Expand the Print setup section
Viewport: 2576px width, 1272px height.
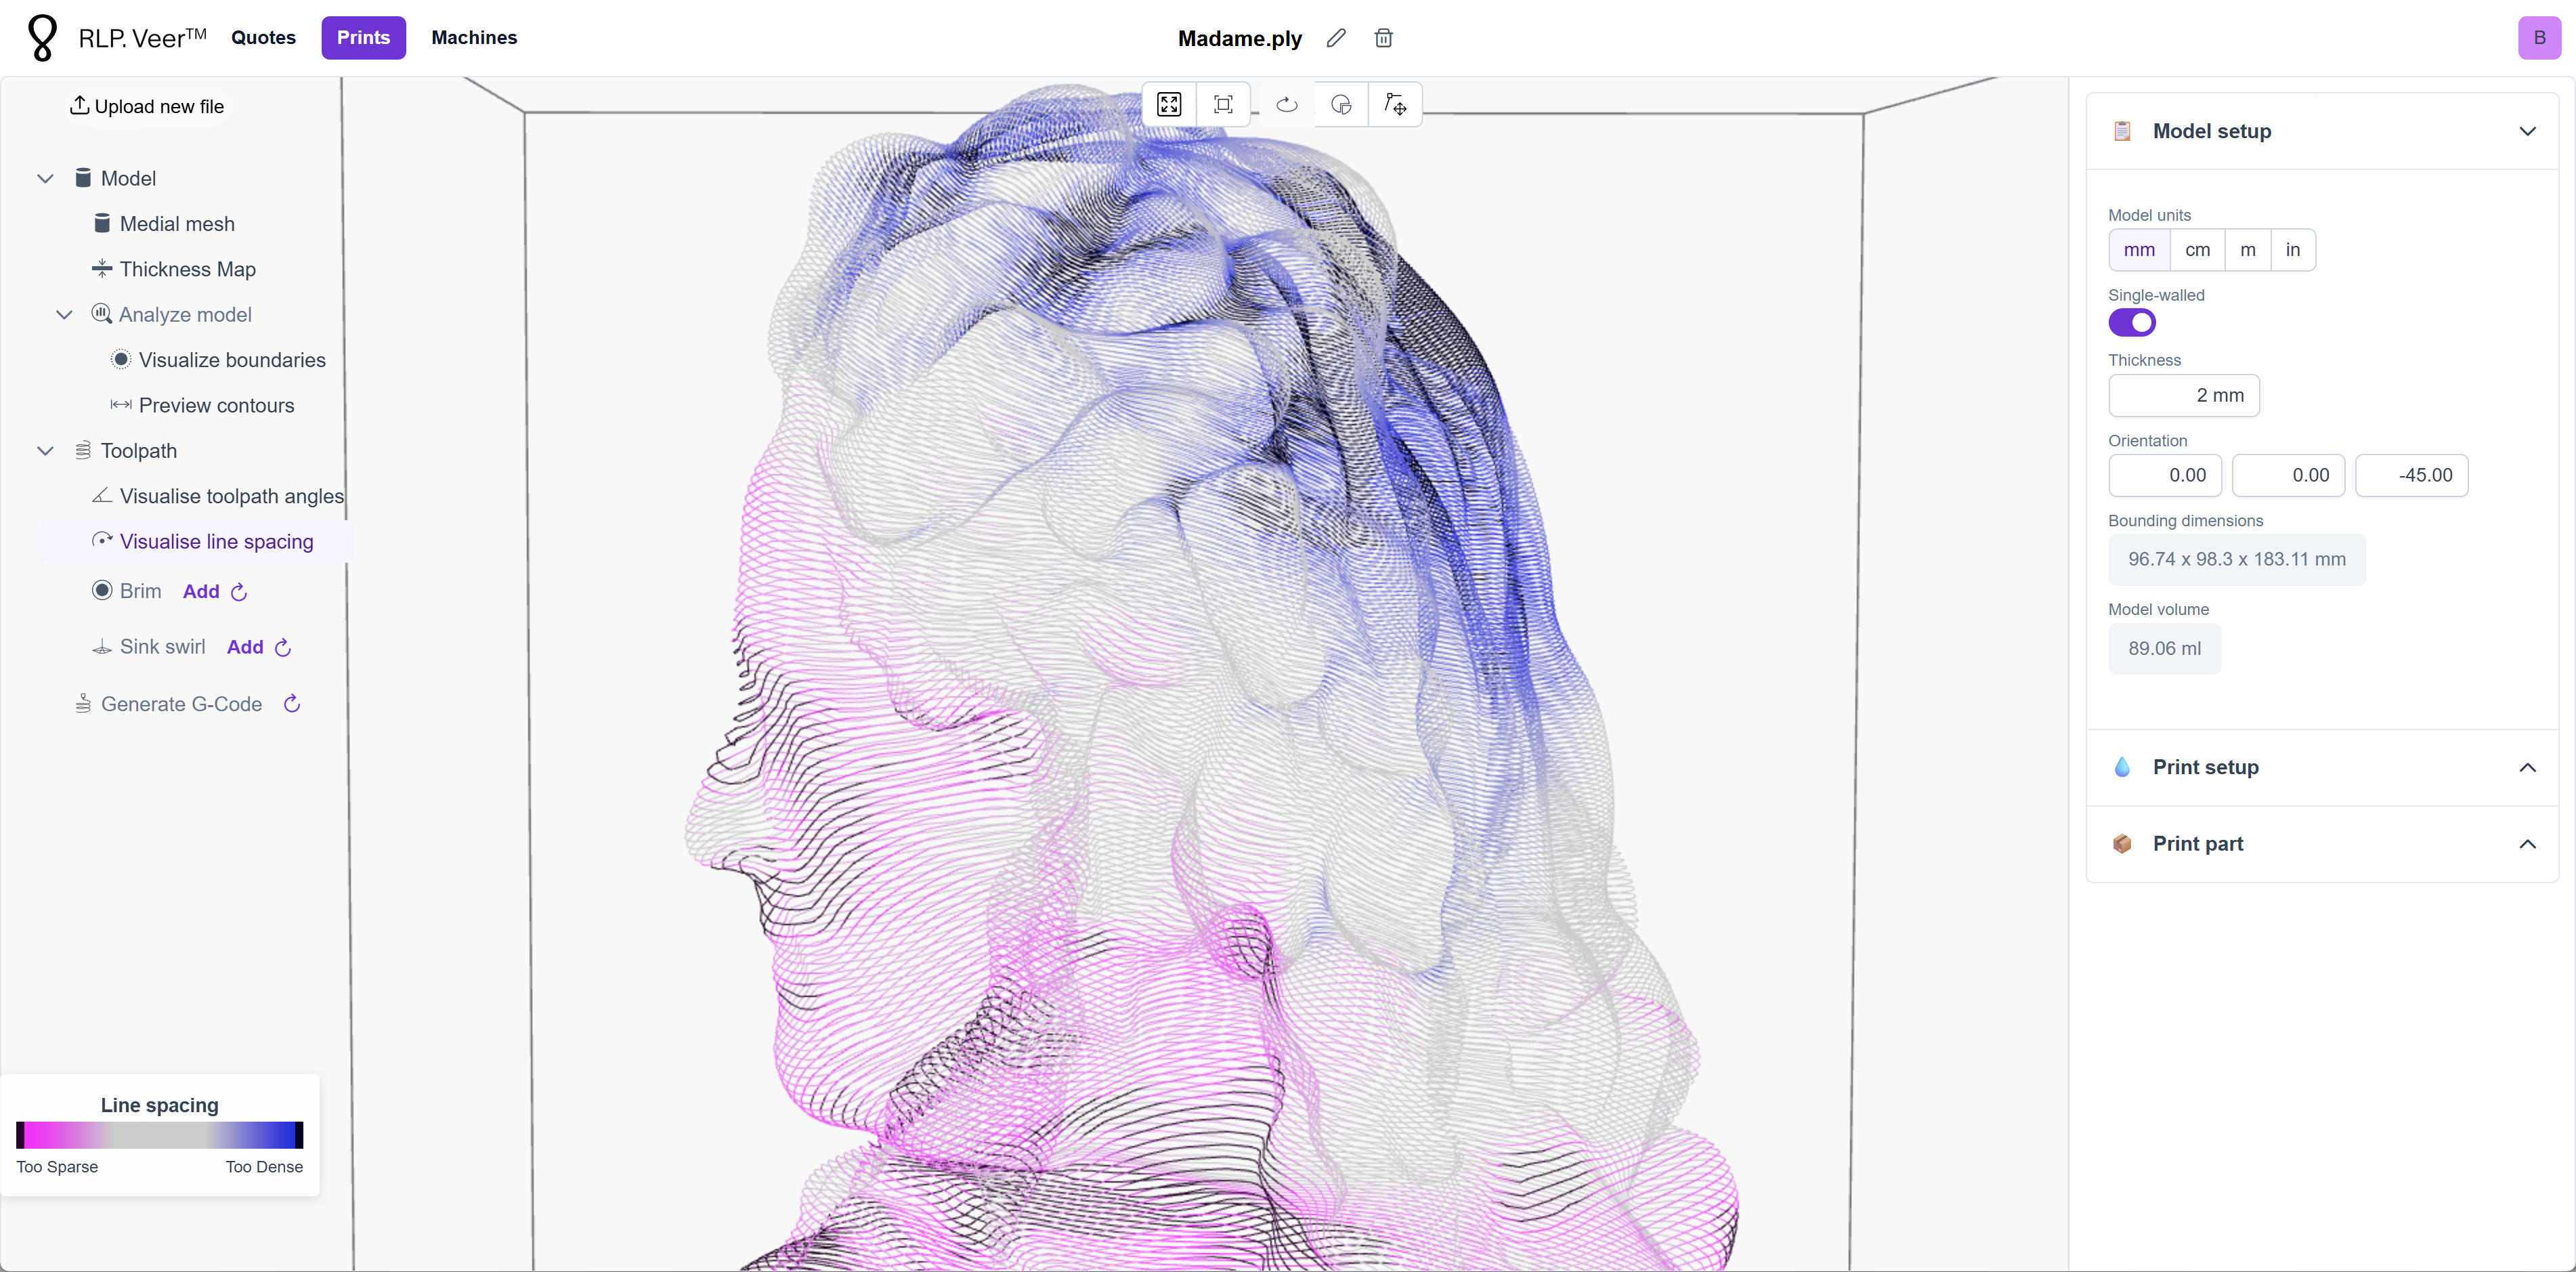pyautogui.click(x=2527, y=767)
